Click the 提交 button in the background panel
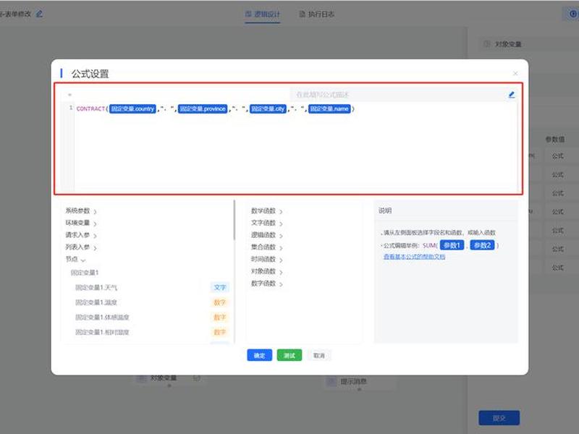This screenshot has height=434, width=579. [x=499, y=418]
